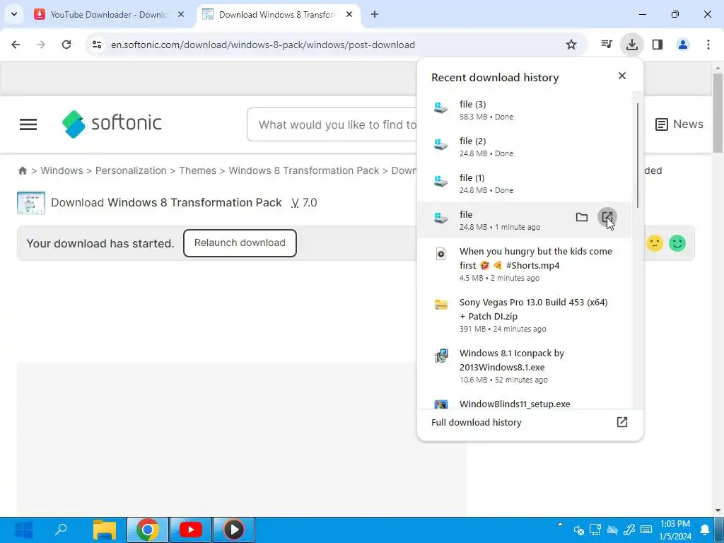
Task: Open the notifications bell in taskbar
Action: [705, 530]
